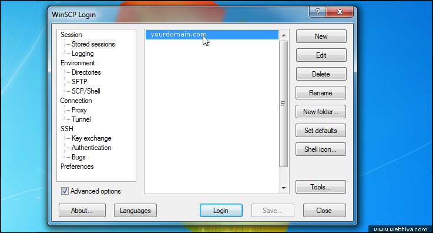
Task: Click the Set defaults button
Action: 321,130
